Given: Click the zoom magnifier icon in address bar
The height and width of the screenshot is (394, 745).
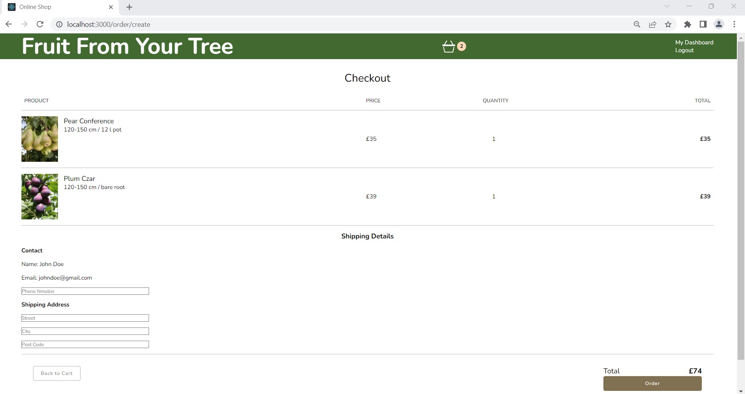Looking at the screenshot, I should pyautogui.click(x=637, y=24).
